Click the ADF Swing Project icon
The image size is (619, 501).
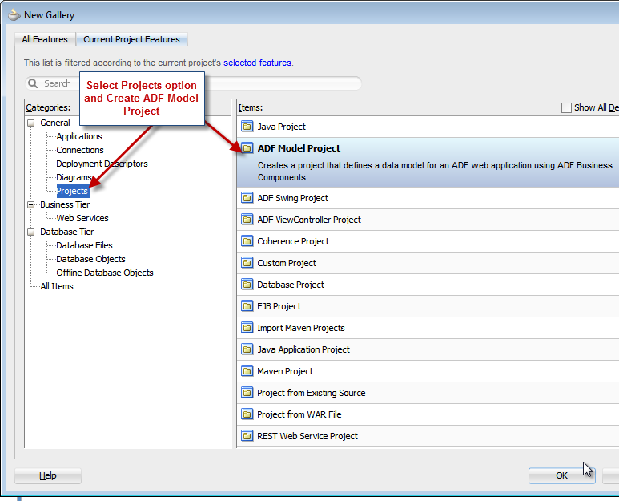pos(247,197)
